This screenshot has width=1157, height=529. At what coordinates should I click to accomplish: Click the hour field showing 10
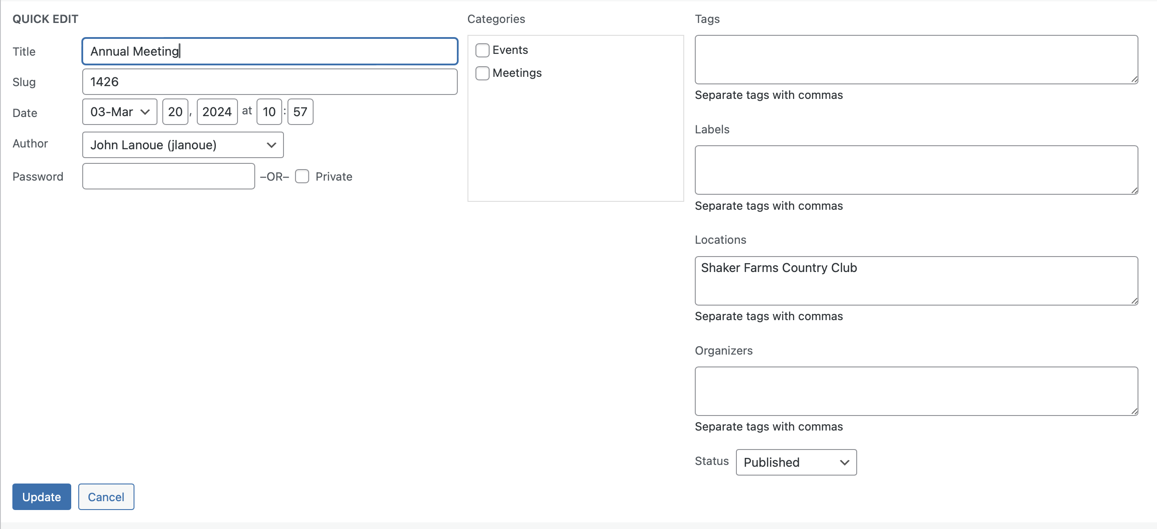tap(269, 112)
